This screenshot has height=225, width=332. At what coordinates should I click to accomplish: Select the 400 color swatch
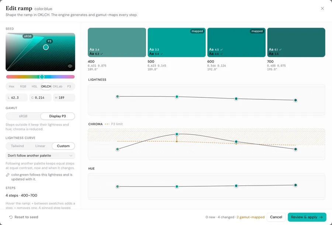coord(117,42)
